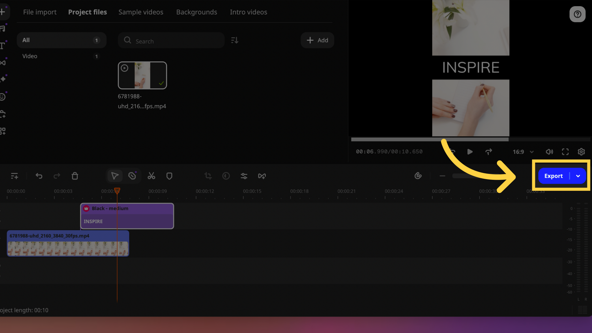Open the color adjustment icon
This screenshot has width=592, height=333.
click(x=226, y=176)
